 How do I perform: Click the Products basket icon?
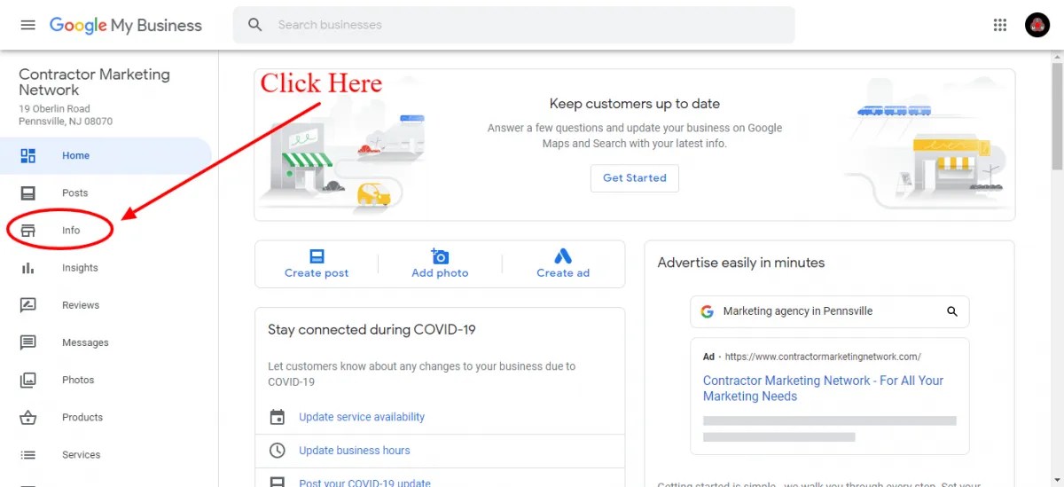click(x=28, y=417)
